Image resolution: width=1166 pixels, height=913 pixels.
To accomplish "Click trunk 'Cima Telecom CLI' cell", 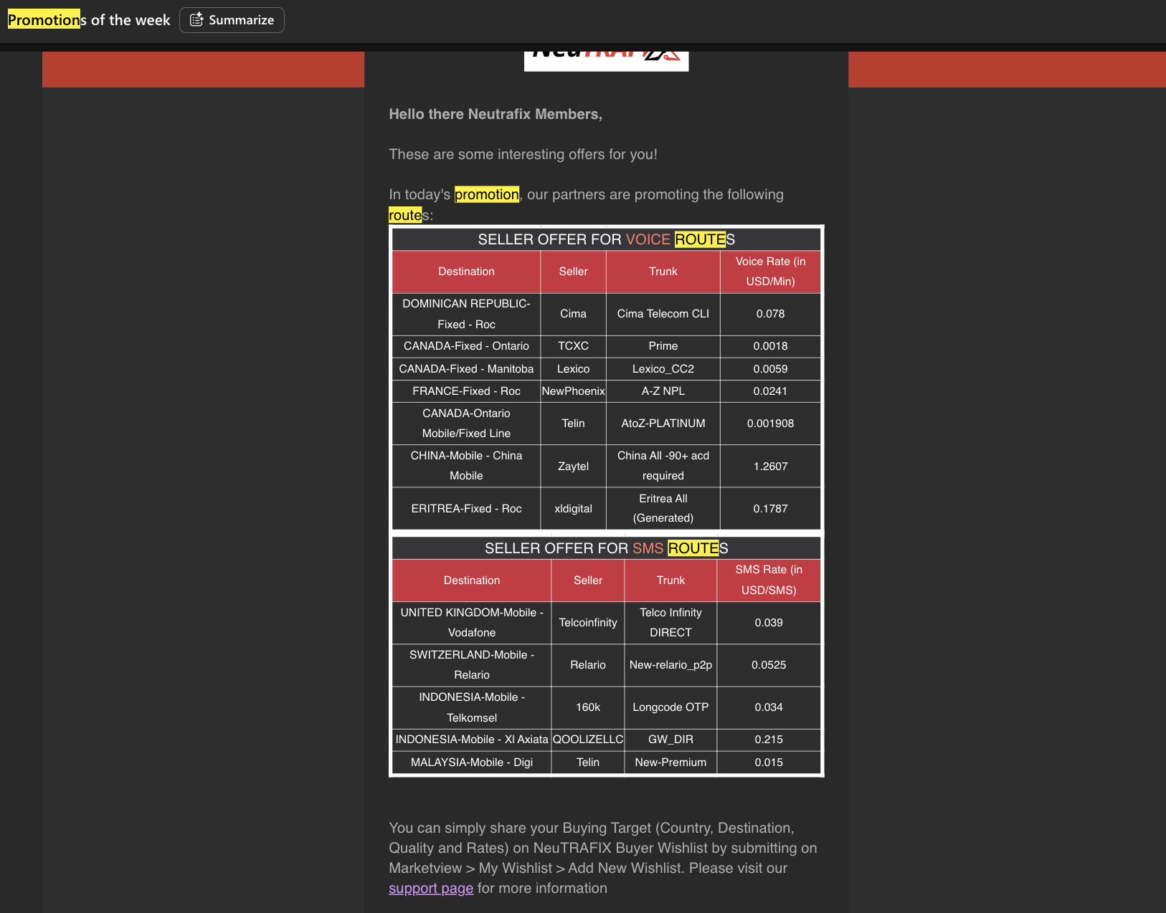I will (663, 314).
